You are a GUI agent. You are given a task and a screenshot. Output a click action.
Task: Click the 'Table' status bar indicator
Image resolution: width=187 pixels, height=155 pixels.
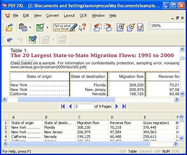pyautogui.click(x=132, y=151)
